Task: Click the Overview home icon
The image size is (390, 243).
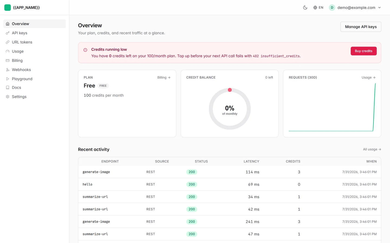Action: (8, 24)
